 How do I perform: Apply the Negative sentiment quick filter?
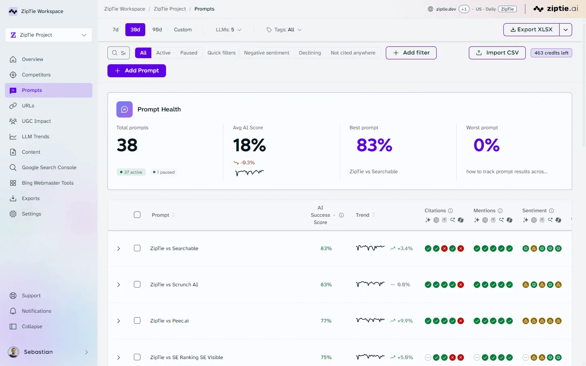coord(267,53)
